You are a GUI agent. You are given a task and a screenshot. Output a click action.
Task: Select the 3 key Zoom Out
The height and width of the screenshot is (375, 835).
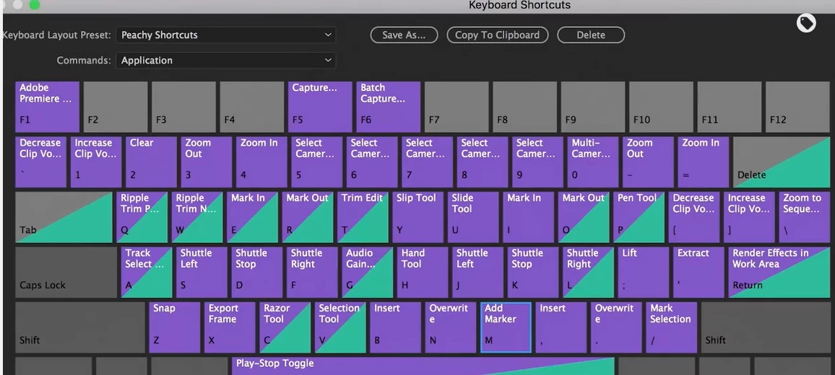pos(207,162)
